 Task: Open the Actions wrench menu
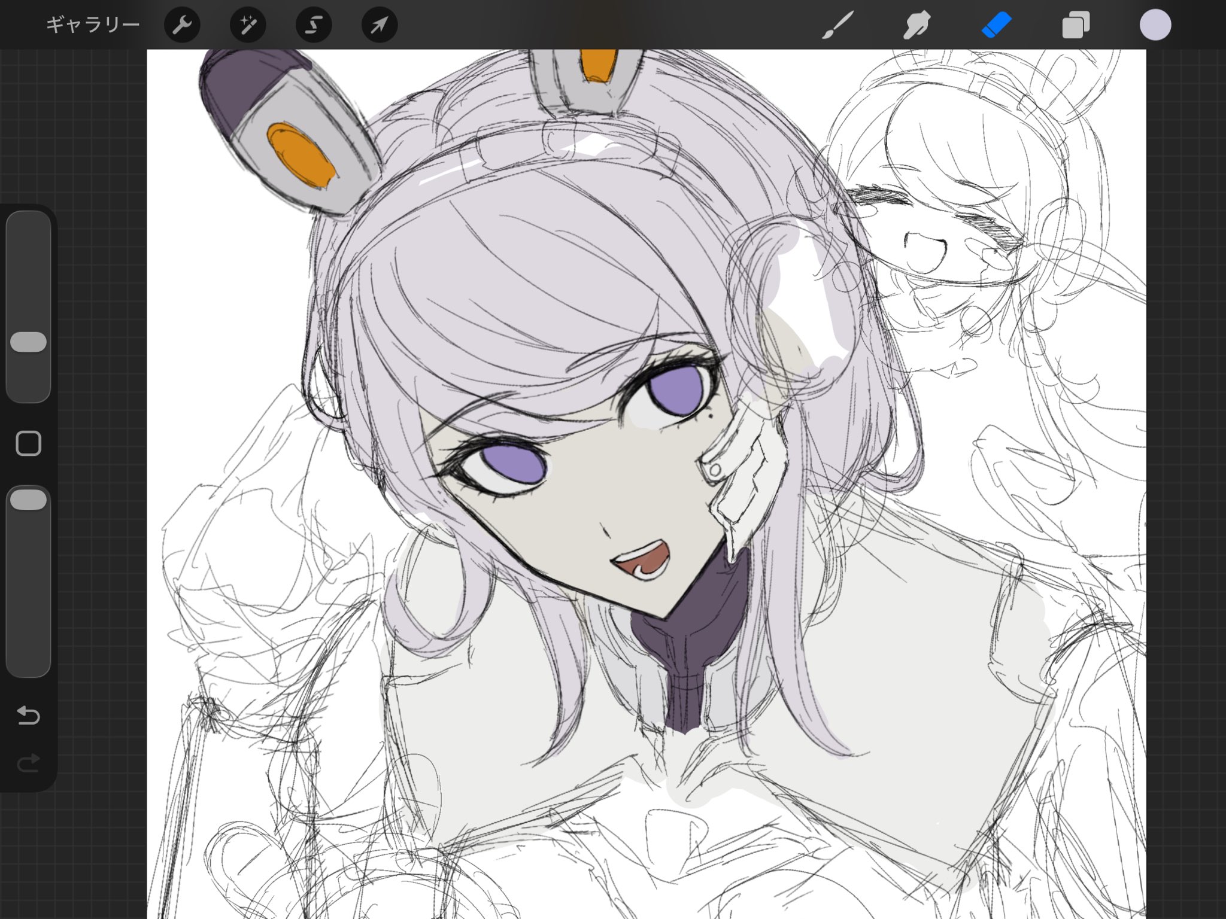182,25
